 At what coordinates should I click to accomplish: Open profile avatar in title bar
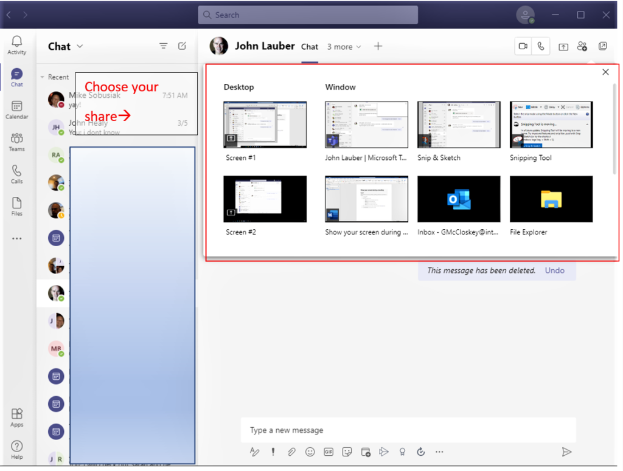click(525, 15)
